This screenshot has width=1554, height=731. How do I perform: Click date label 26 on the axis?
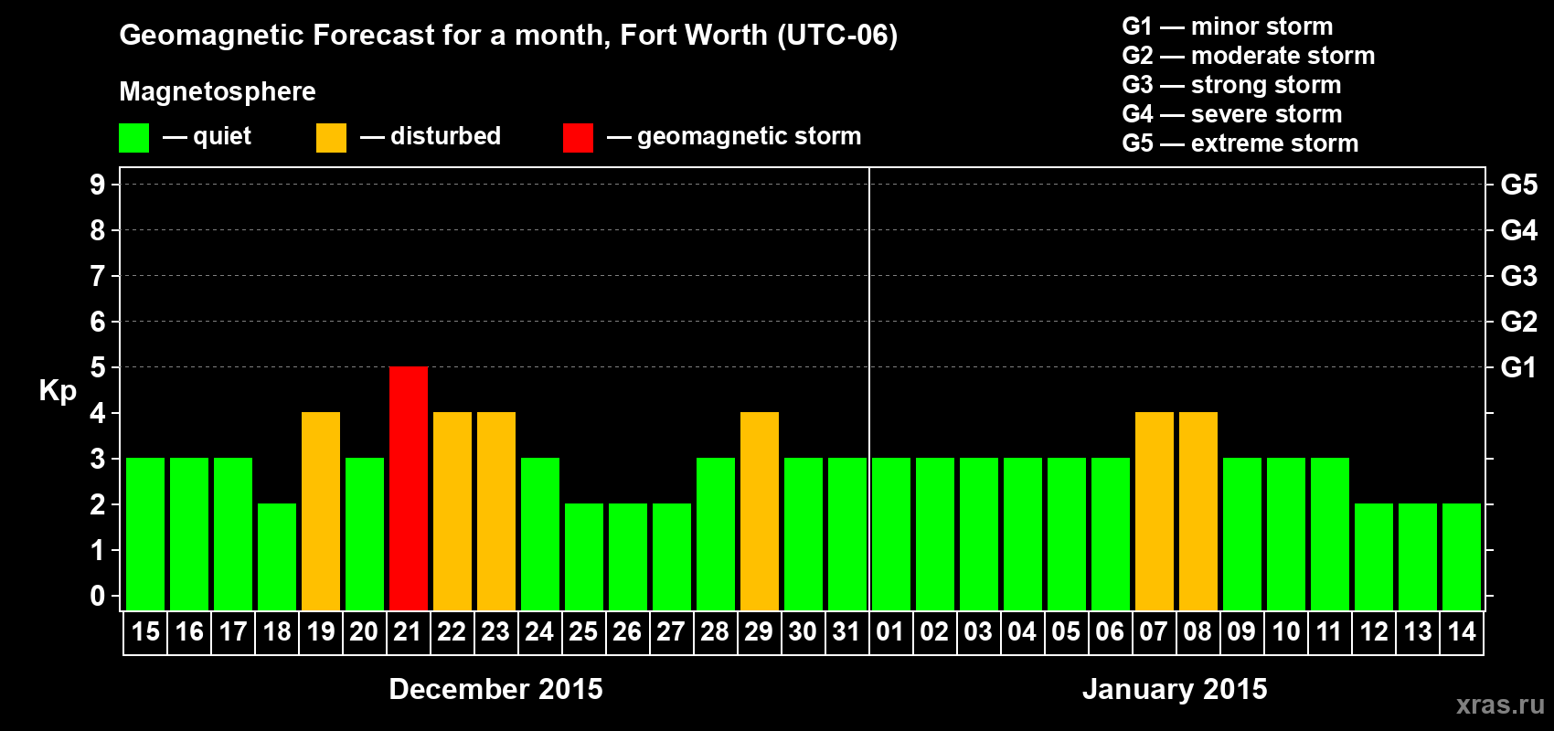coord(627,632)
